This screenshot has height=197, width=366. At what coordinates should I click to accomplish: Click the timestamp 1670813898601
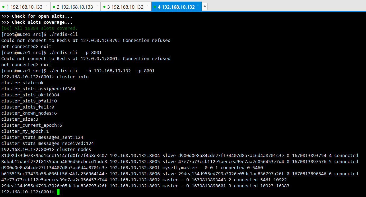point(209,186)
